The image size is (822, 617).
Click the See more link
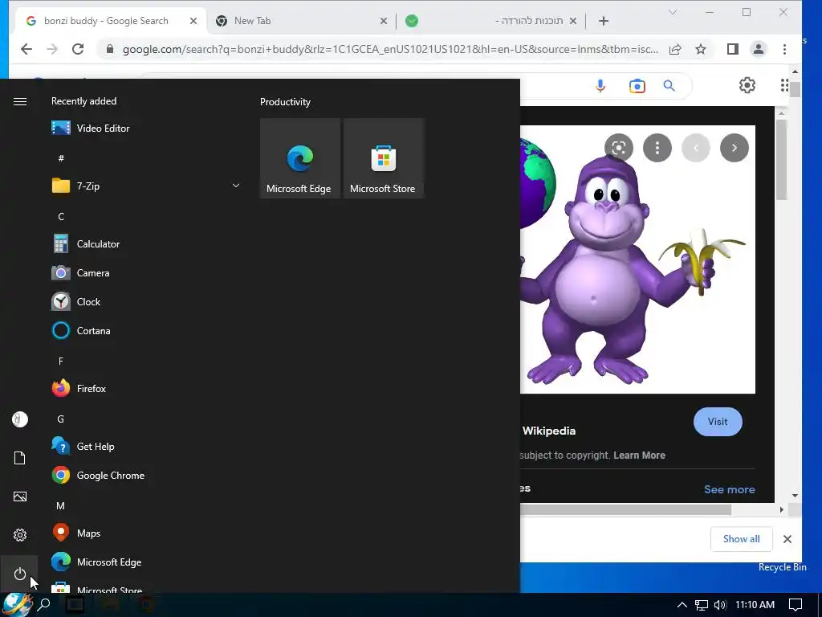(729, 489)
